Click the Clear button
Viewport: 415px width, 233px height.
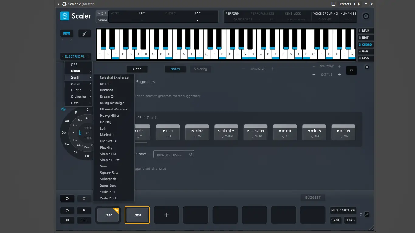coord(137,69)
